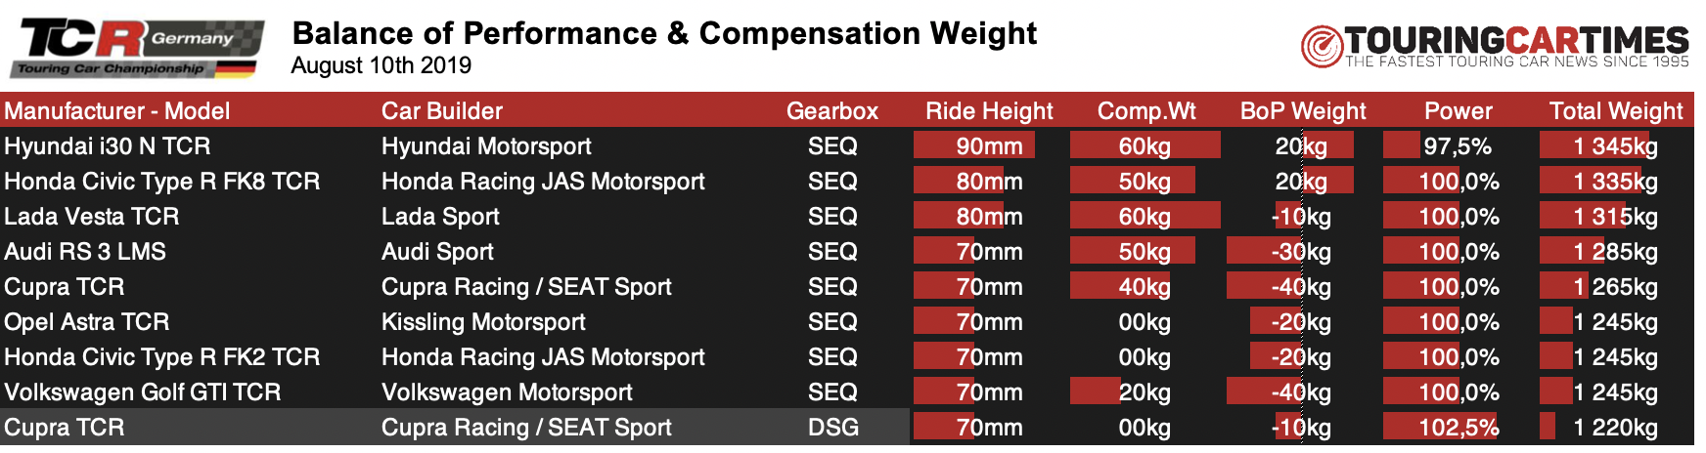Click the Lada Vesta TCR 60kg compensation bar

coord(1145,217)
